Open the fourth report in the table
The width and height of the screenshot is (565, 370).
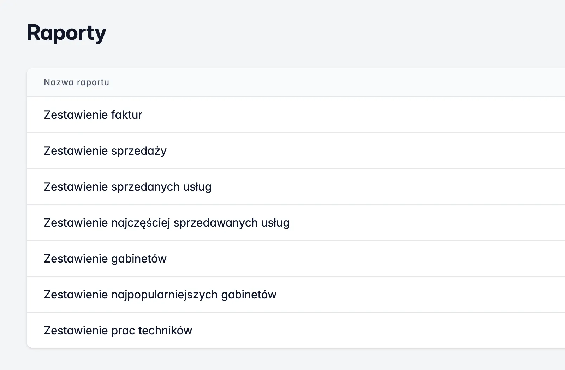(x=166, y=223)
